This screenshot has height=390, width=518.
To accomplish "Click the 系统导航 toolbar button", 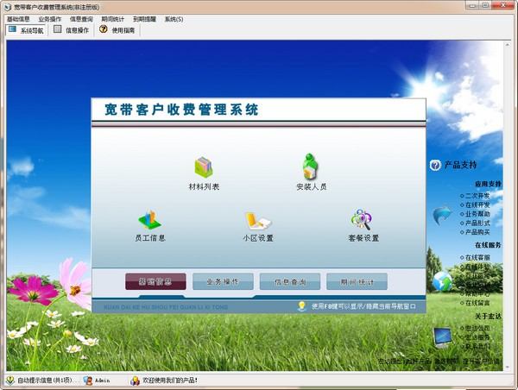I will click(x=26, y=29).
